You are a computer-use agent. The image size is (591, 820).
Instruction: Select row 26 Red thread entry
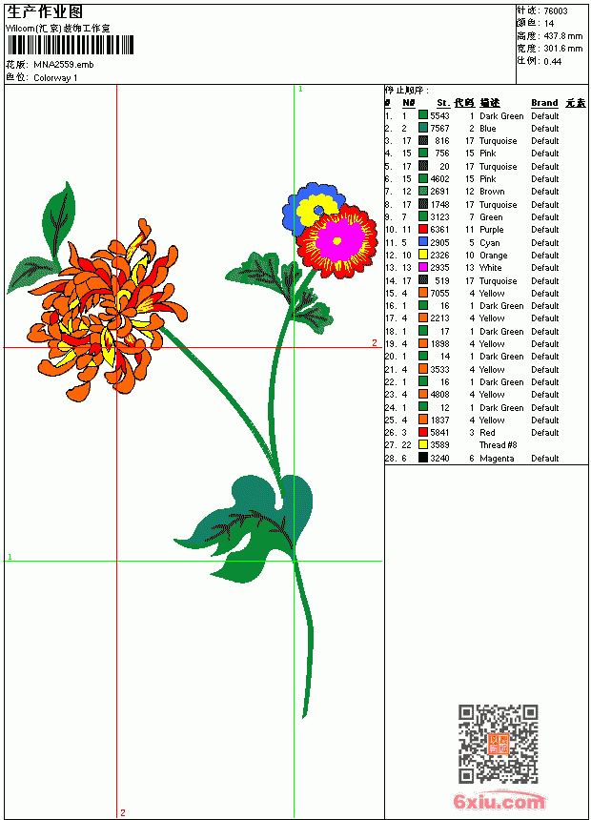486,433
